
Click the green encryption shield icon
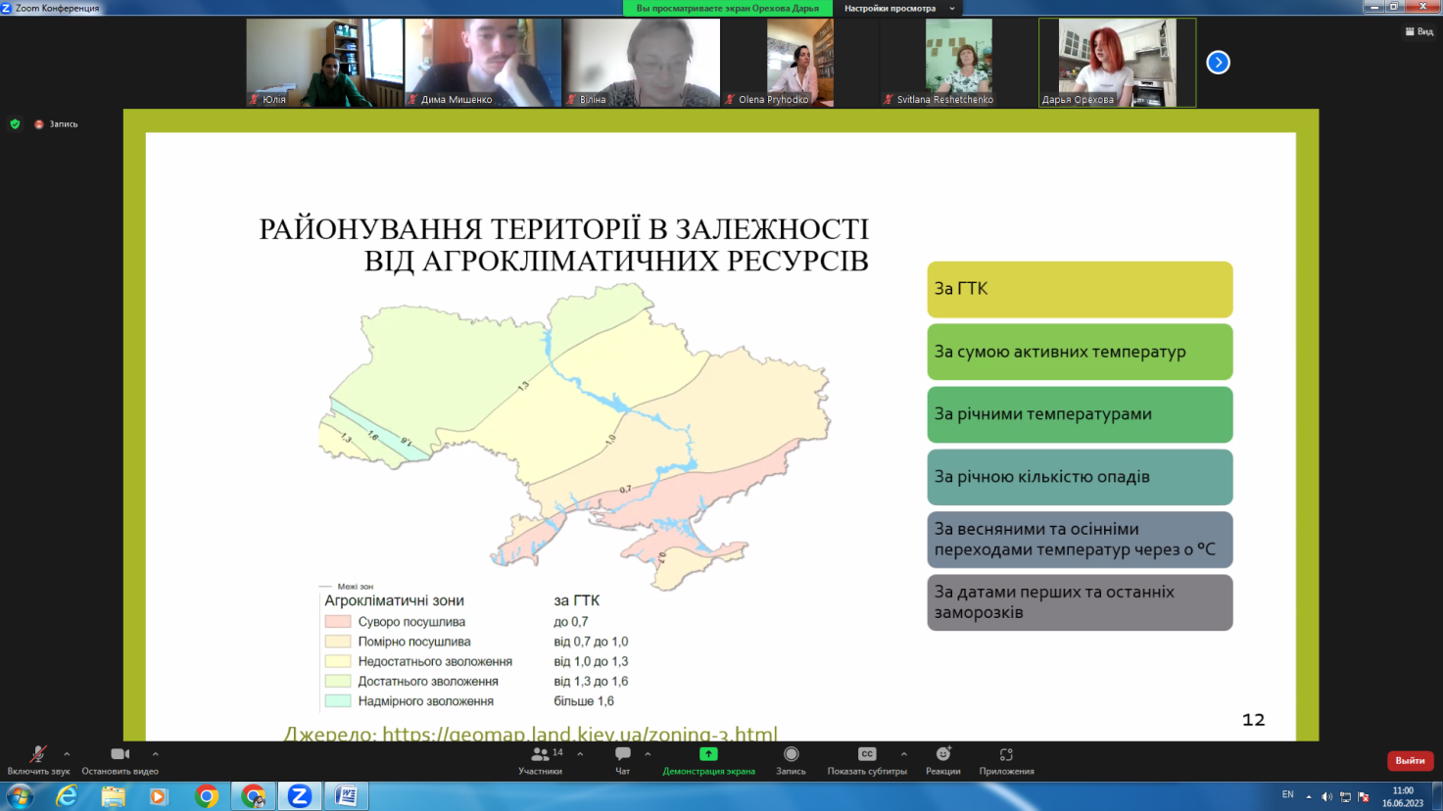pyautogui.click(x=15, y=124)
